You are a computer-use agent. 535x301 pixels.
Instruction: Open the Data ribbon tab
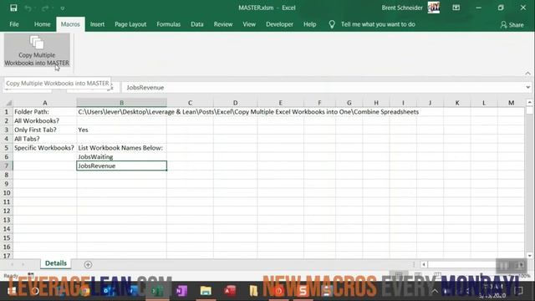197,24
